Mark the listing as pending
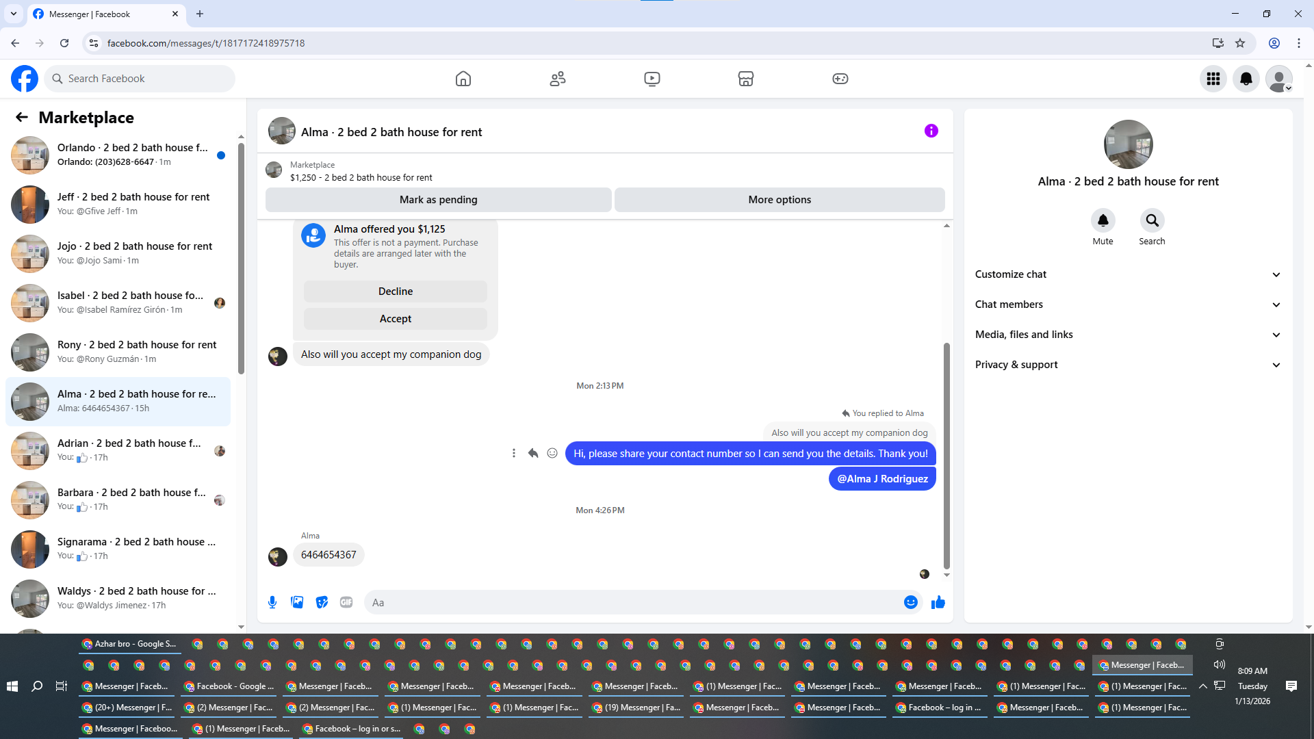Viewport: 1314px width, 739px height. click(x=438, y=200)
